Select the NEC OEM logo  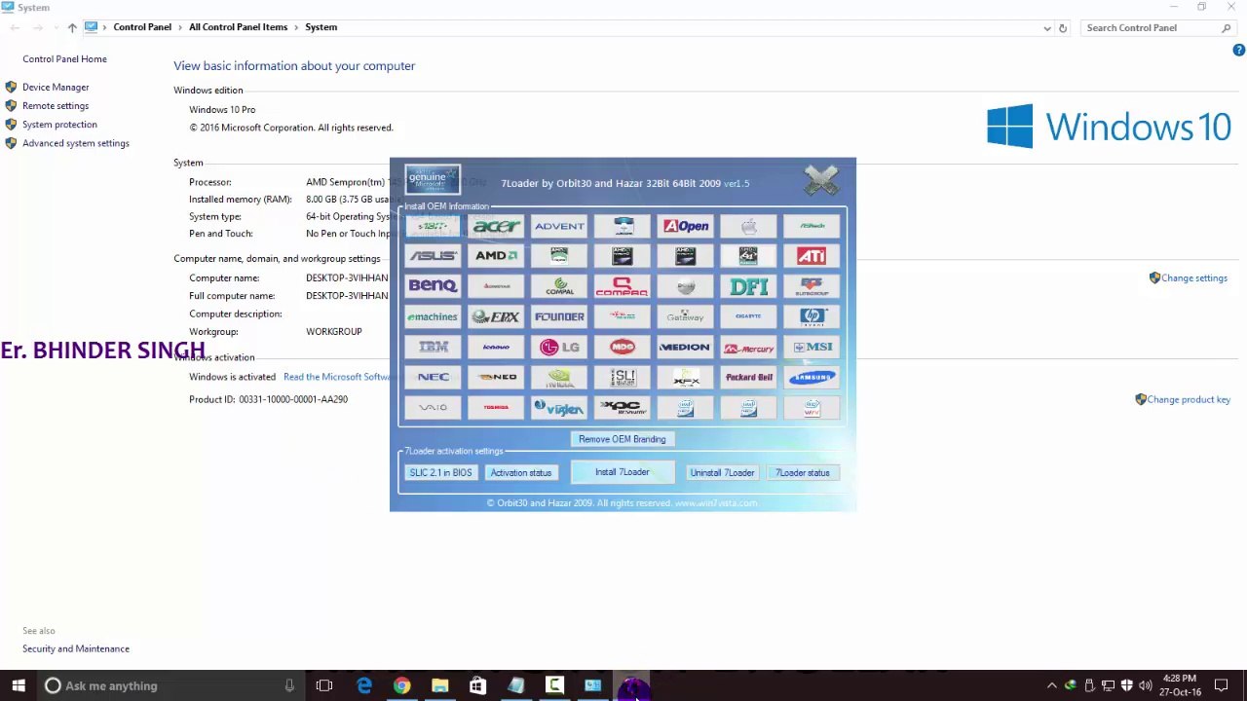[x=434, y=377]
